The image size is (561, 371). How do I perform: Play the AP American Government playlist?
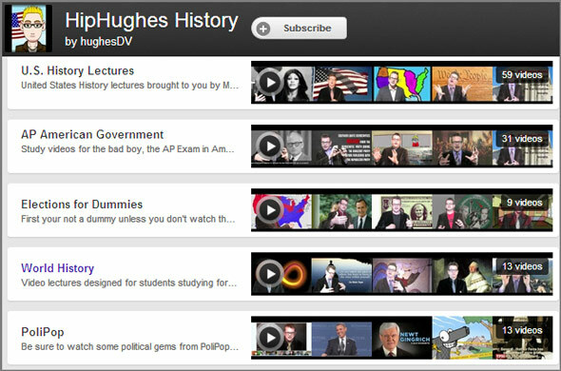270,146
